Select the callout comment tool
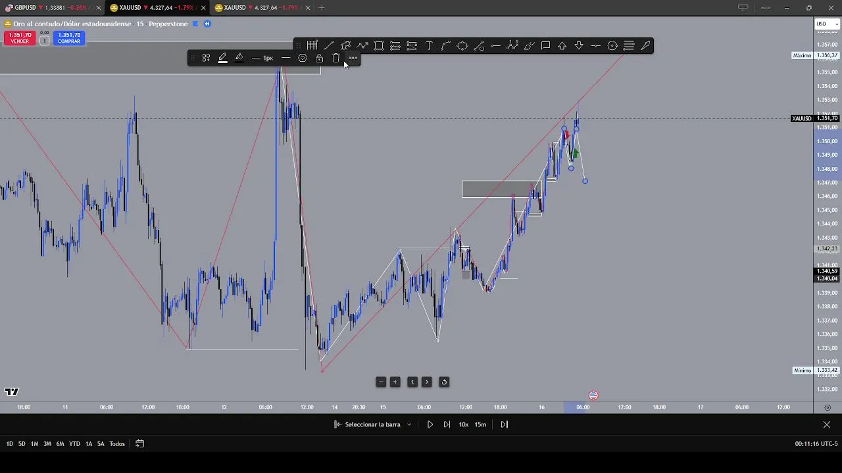The width and height of the screenshot is (842, 473). click(545, 45)
